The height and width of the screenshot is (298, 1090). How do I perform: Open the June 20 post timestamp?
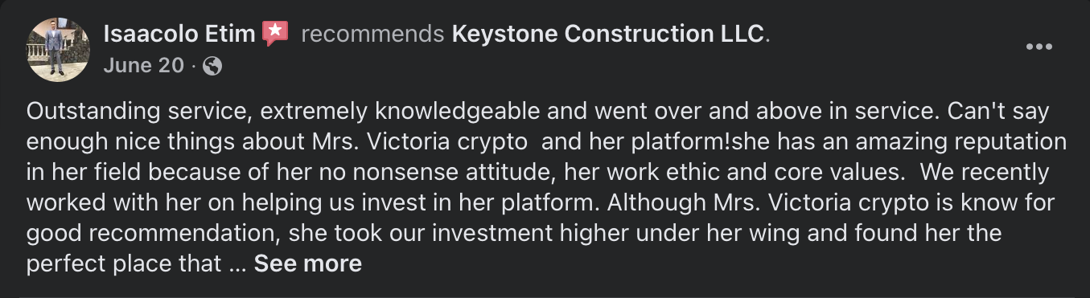click(144, 66)
